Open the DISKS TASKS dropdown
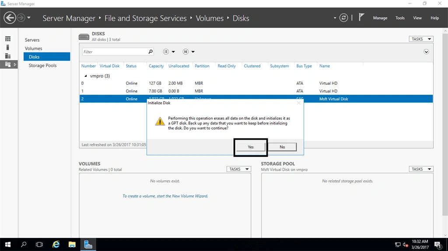The height and width of the screenshot is (251, 448). [421, 39]
